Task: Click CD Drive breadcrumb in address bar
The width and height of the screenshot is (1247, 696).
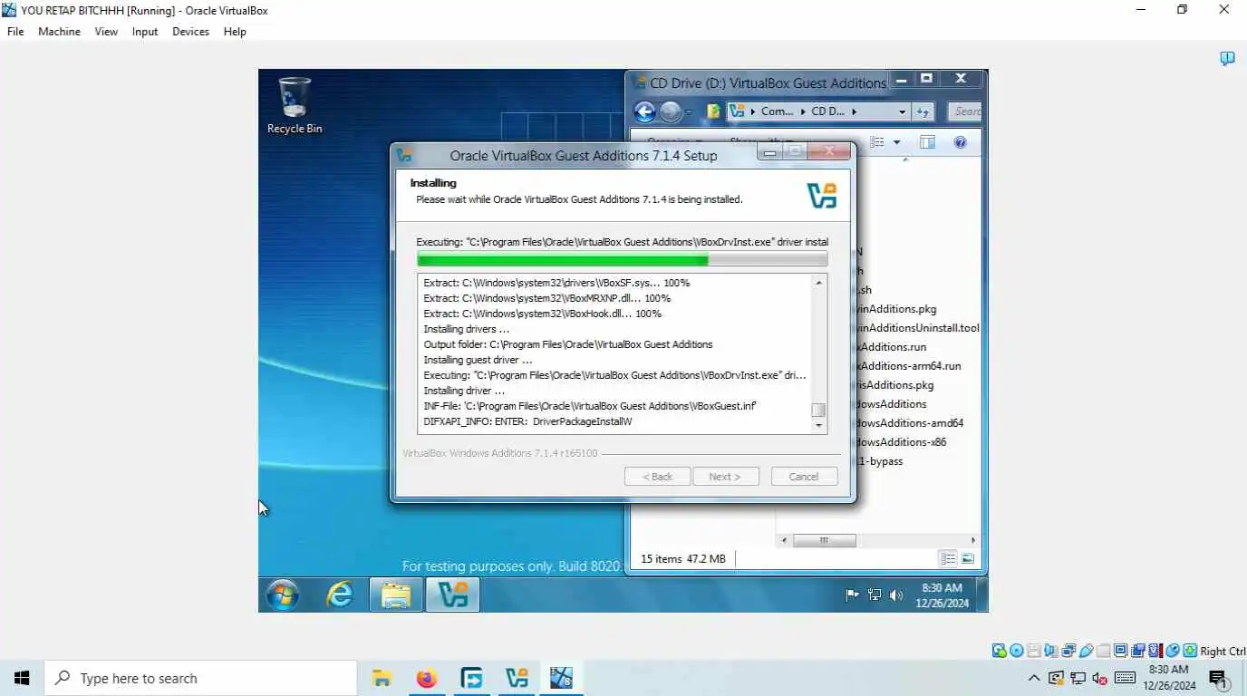Action: click(x=827, y=111)
